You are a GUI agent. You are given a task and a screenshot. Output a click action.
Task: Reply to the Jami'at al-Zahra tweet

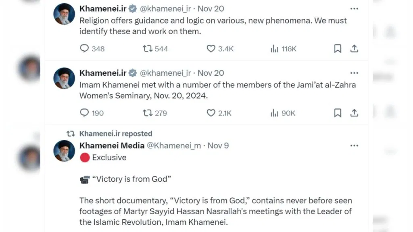click(84, 113)
